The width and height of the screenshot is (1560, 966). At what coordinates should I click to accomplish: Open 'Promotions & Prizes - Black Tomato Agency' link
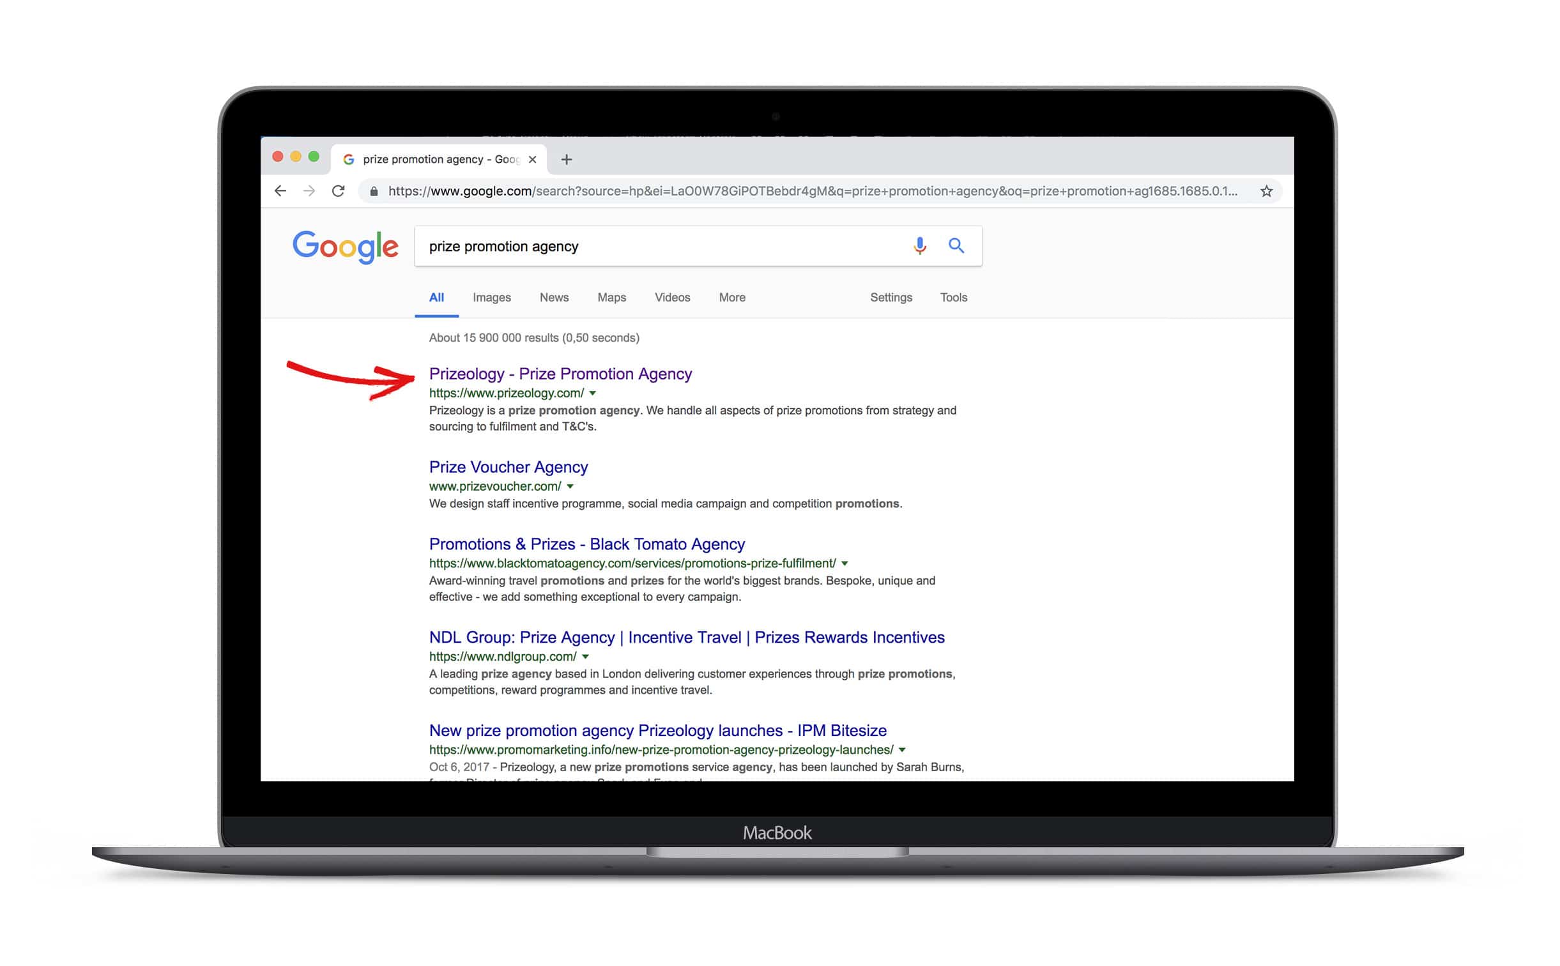coord(587,544)
